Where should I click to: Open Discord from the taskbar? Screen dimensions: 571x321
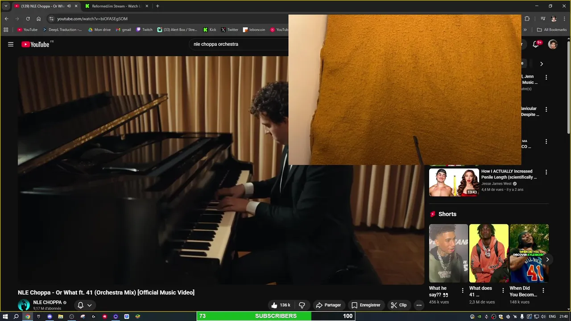[50, 317]
